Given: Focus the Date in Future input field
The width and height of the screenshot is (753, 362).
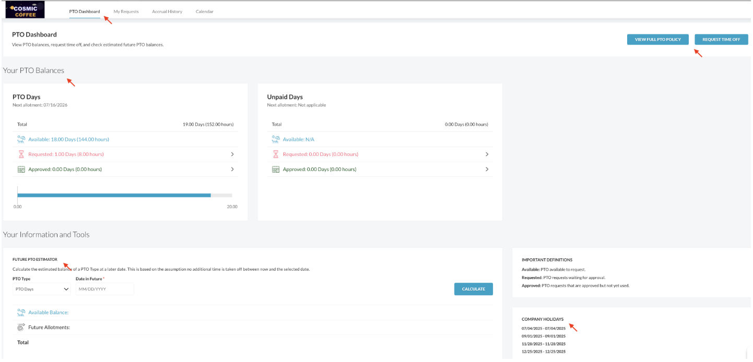Looking at the screenshot, I should [104, 289].
